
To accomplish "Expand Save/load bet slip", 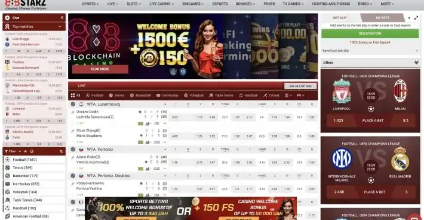I will 370,51.
